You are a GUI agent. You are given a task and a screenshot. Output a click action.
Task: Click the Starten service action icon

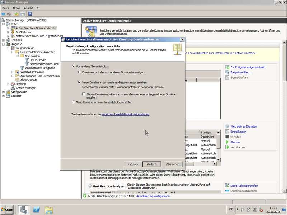tap(227, 142)
